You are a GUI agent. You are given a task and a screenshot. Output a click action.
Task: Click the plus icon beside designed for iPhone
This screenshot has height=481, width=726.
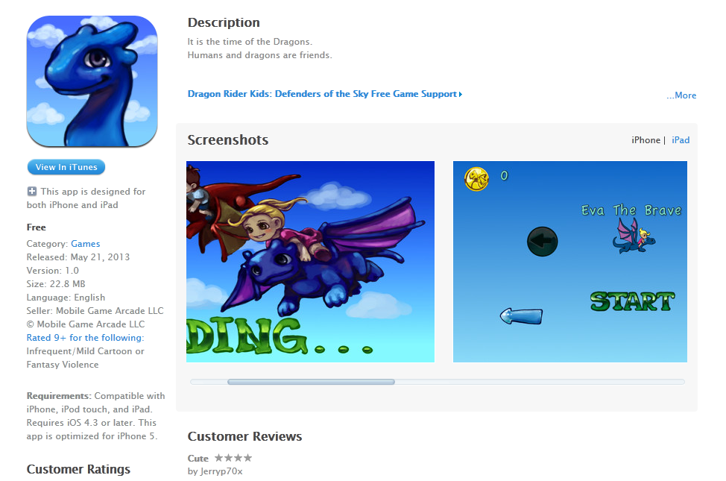(32, 191)
